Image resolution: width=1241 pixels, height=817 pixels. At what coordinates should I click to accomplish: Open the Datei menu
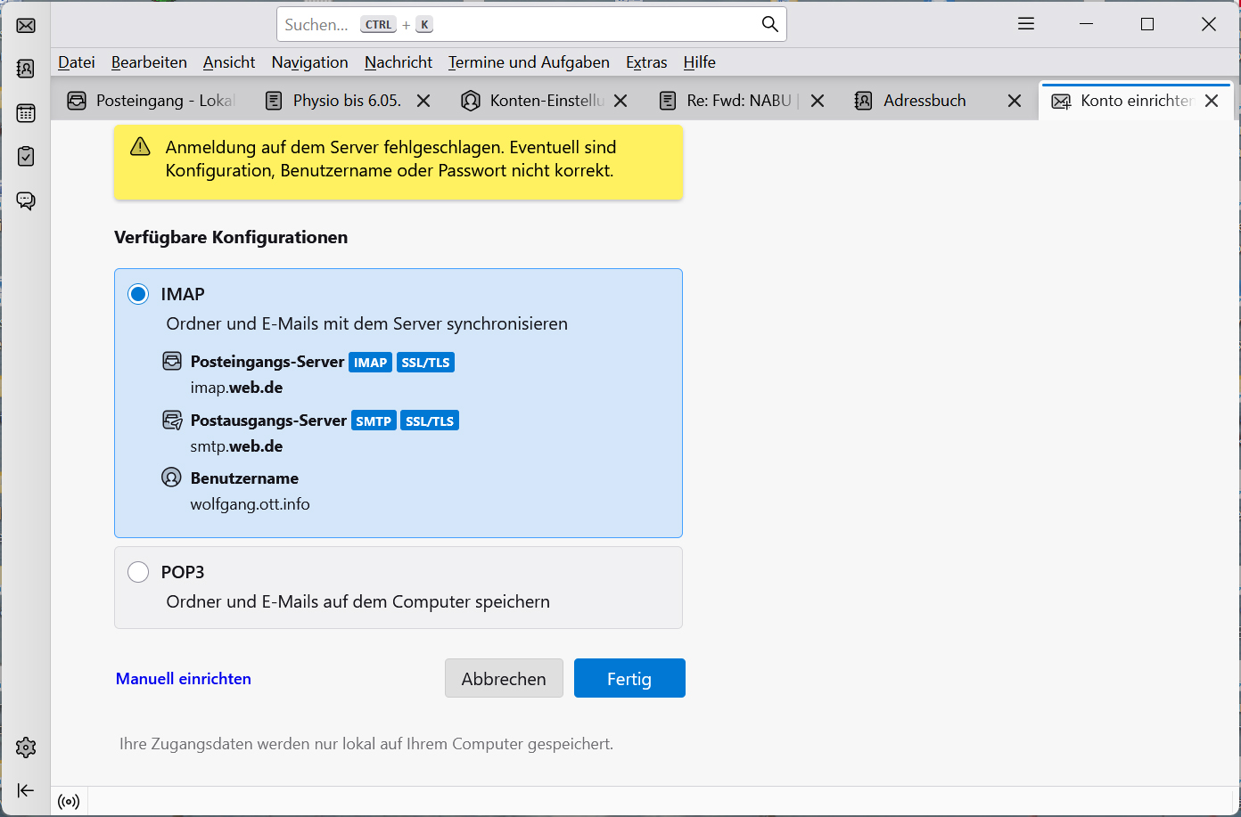click(77, 62)
